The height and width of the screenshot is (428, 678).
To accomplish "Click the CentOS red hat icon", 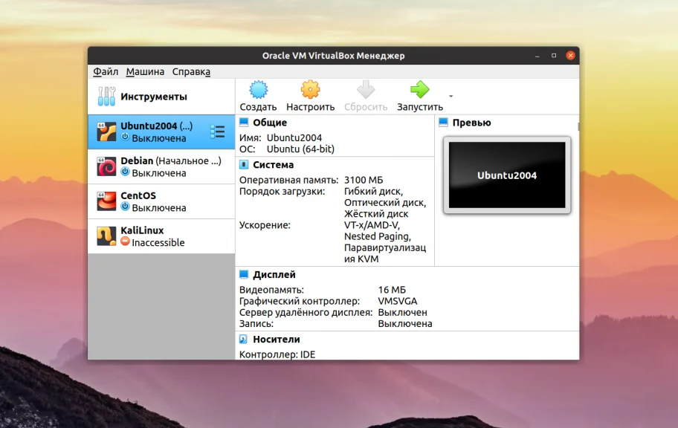I will tap(106, 201).
